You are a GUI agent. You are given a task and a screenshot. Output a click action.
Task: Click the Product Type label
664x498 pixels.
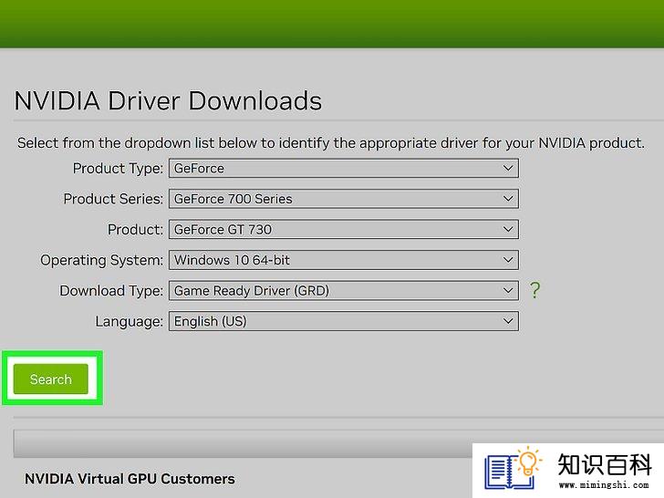[118, 168]
